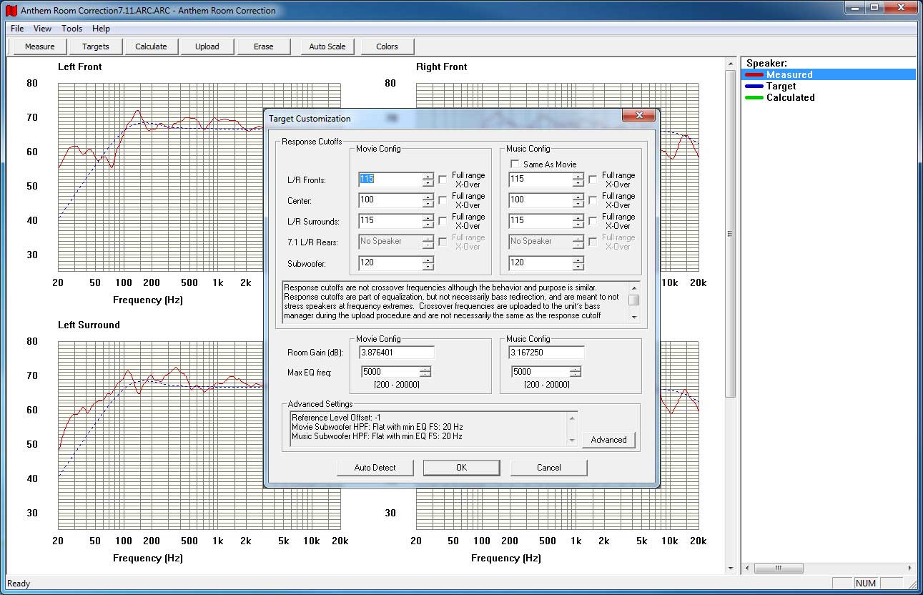Viewport: 923px width, 595px height.
Task: Click the Anthem Room Correction title bar icon
Action: tap(11, 11)
